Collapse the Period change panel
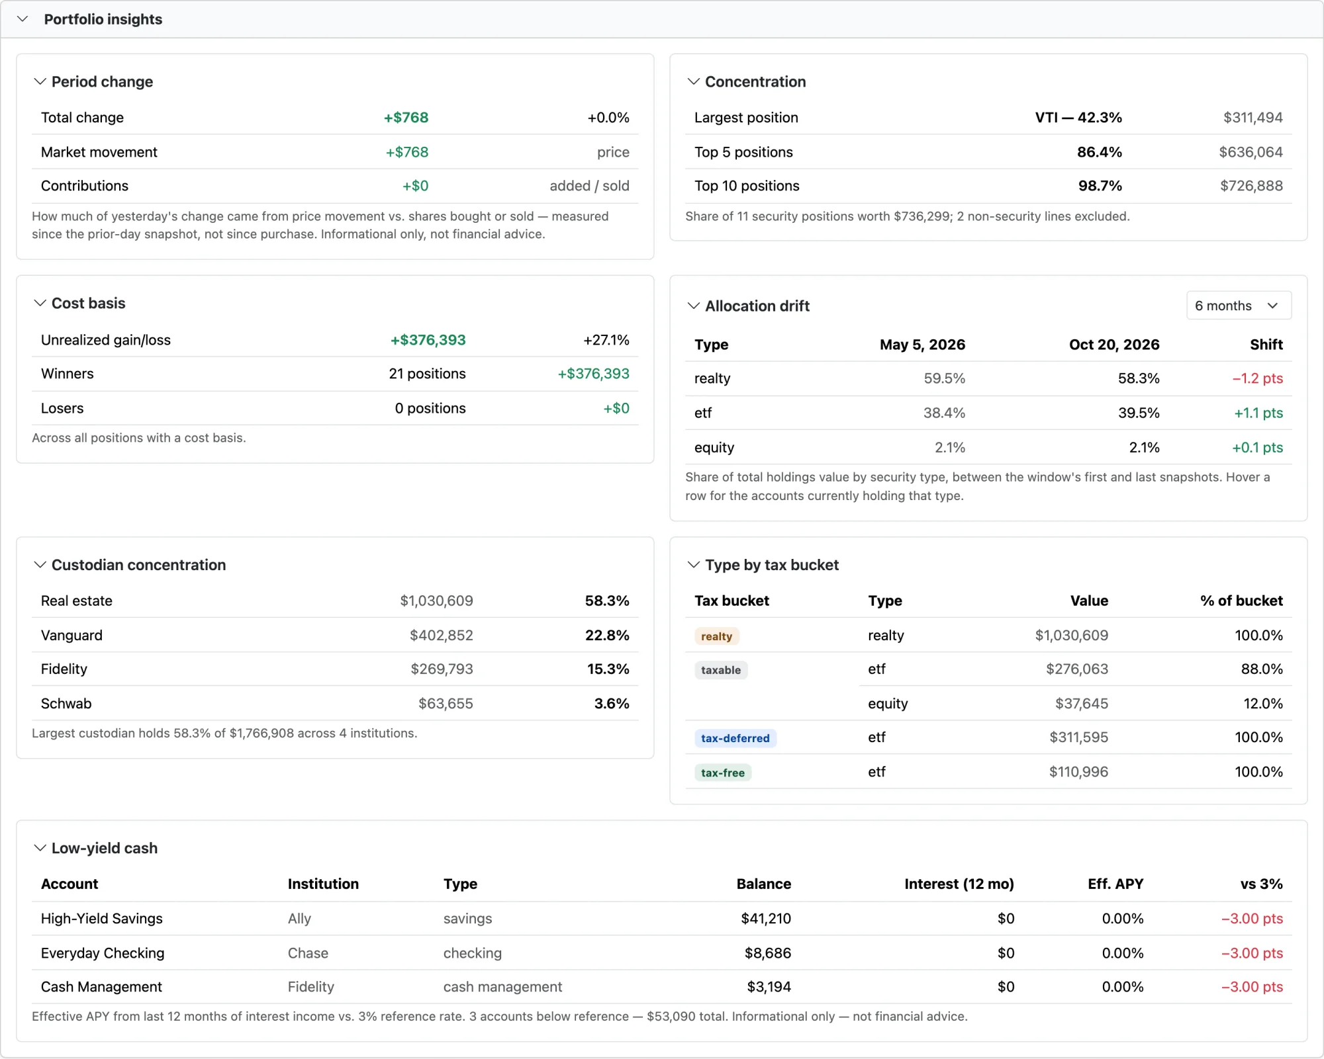Screen dimensions: 1324x1059 [40, 81]
